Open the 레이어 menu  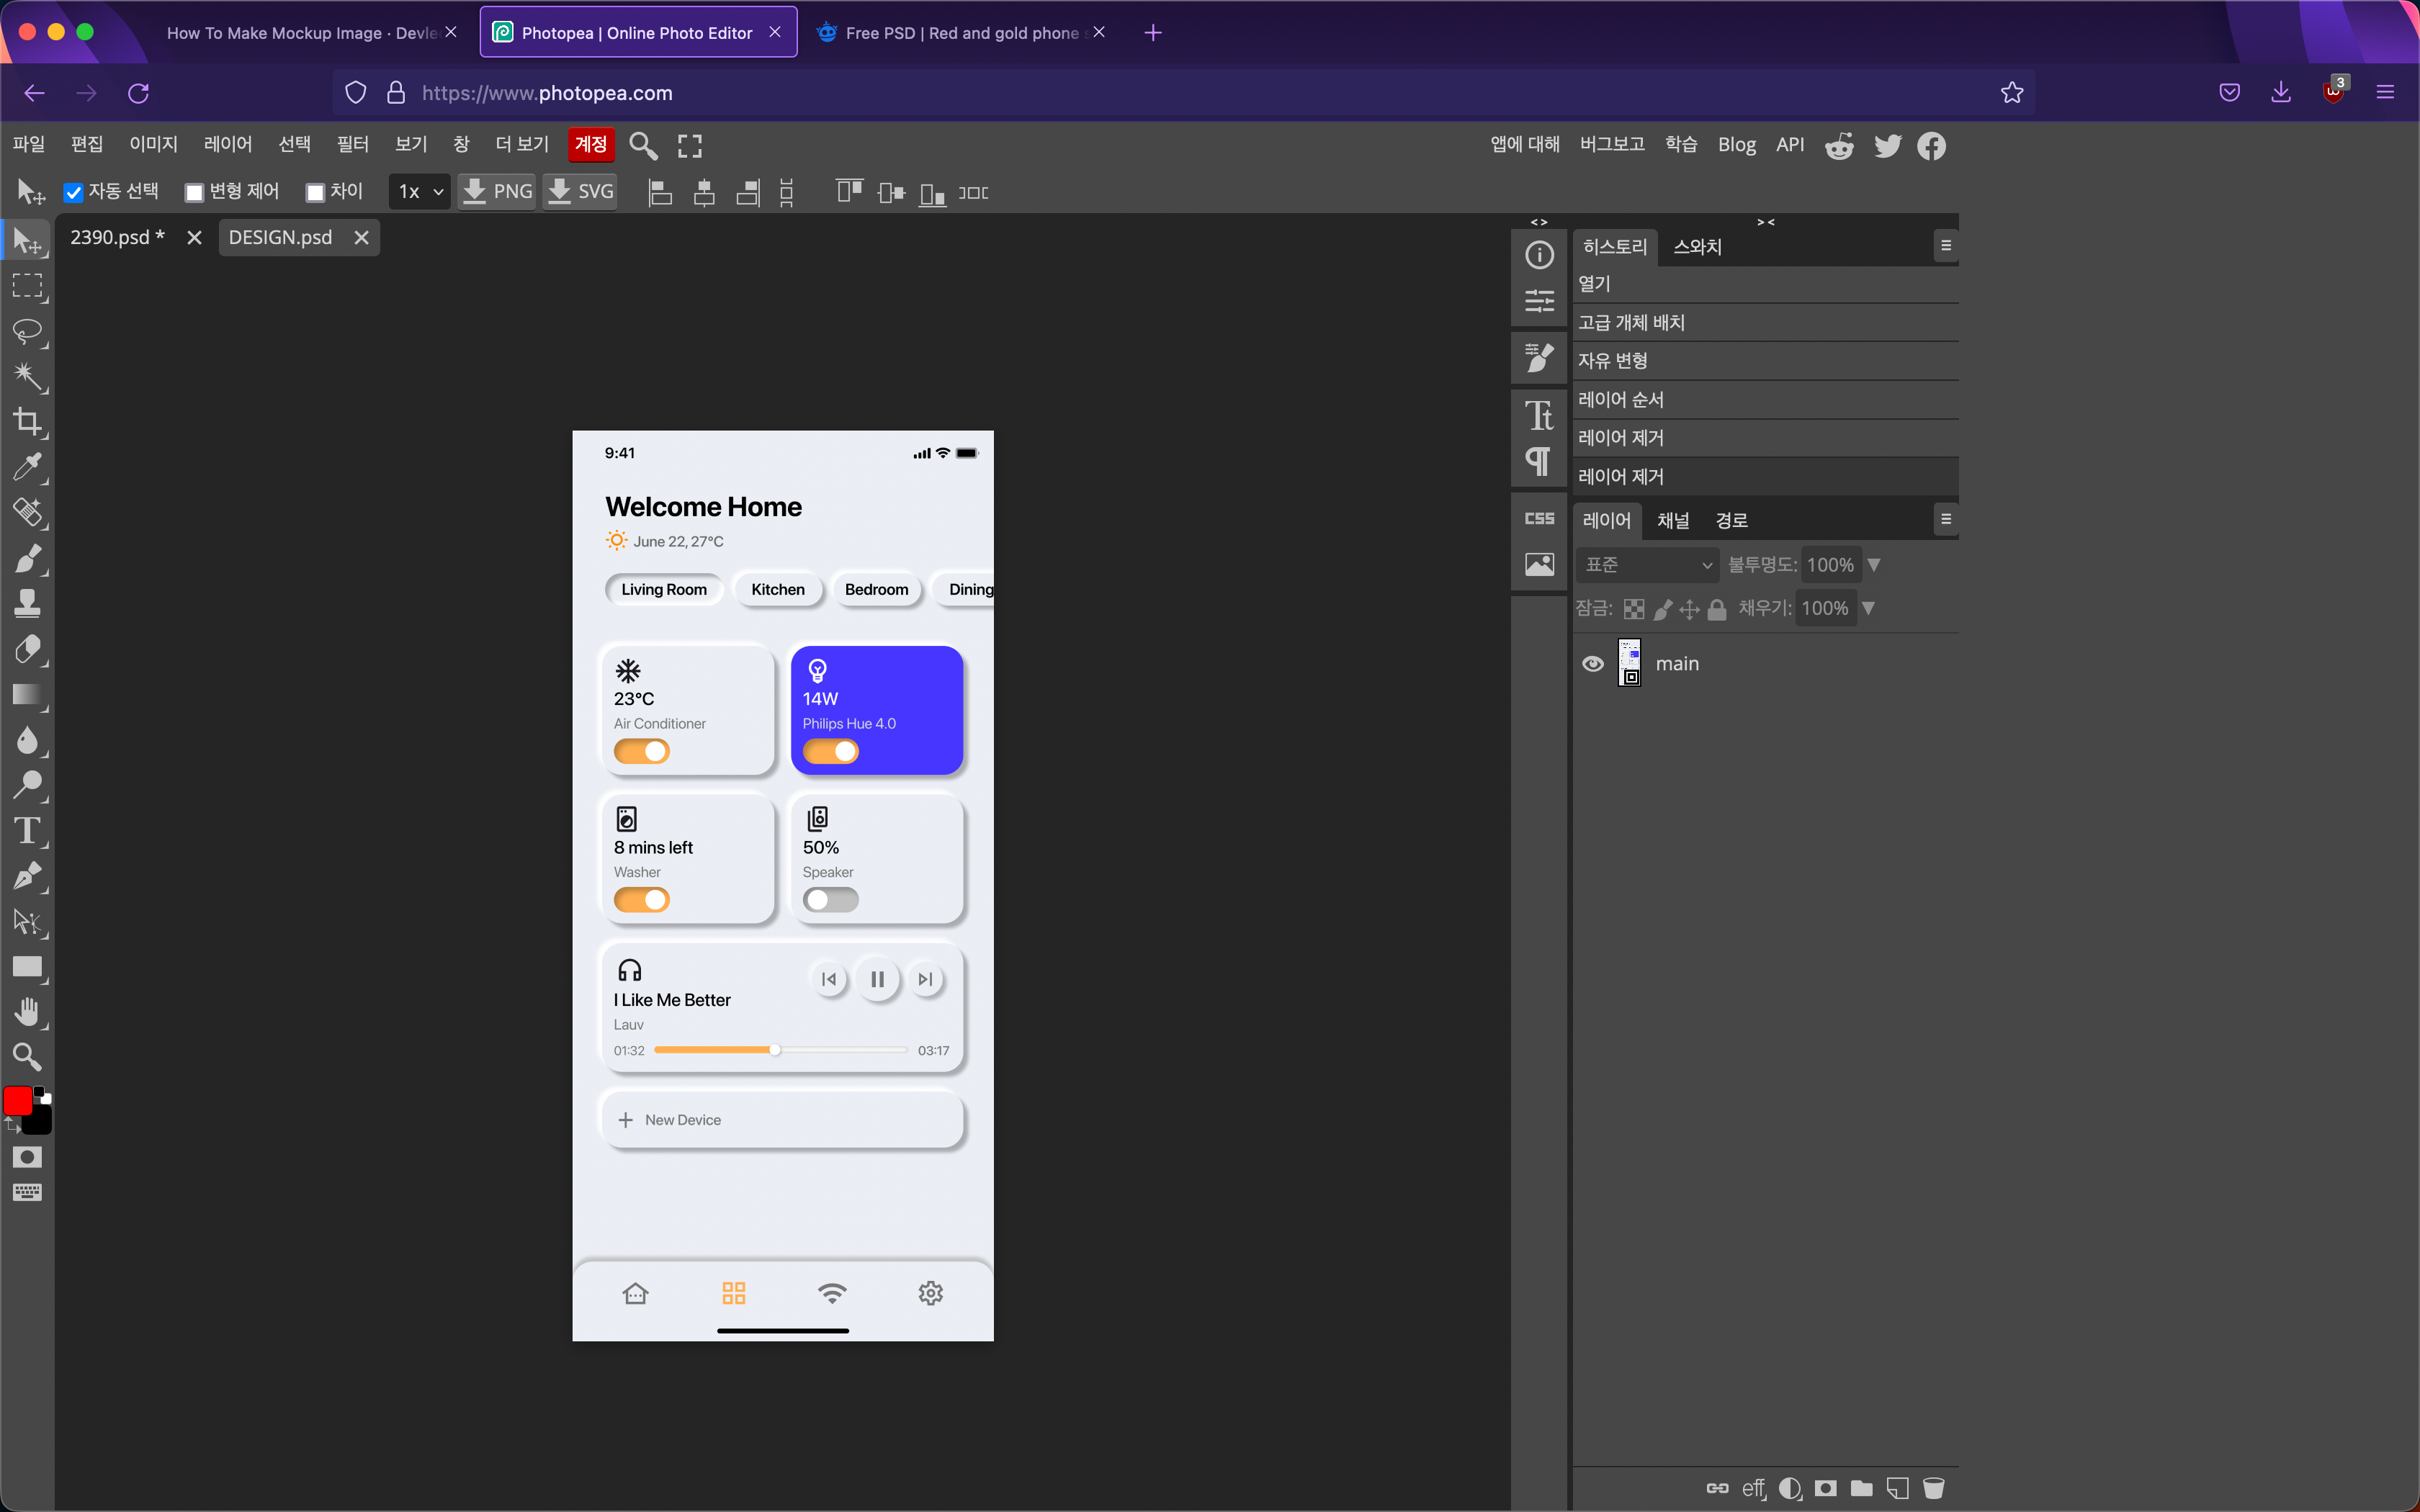228,145
